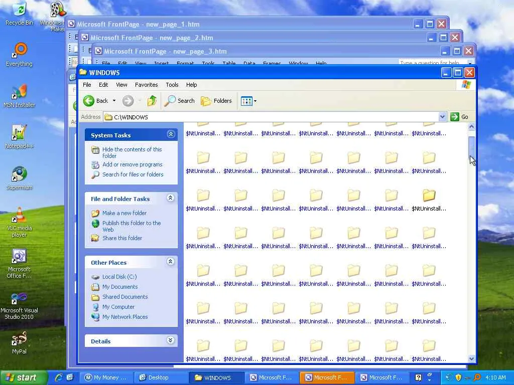The width and height of the screenshot is (514, 385).
Task: Open the File menu in WINDOWS window
Action: (x=87, y=85)
